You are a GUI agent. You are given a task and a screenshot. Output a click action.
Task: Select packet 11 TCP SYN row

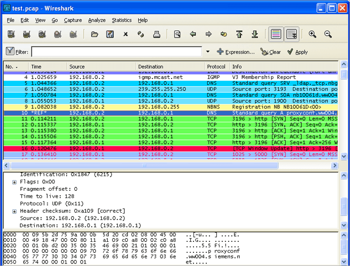click(171, 119)
